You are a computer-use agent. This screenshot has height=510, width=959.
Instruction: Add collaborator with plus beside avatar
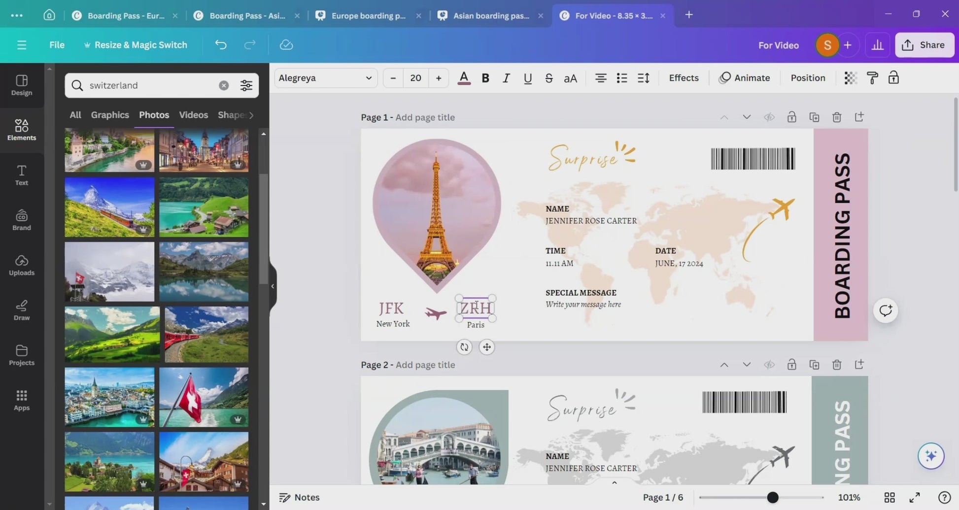[x=848, y=45]
